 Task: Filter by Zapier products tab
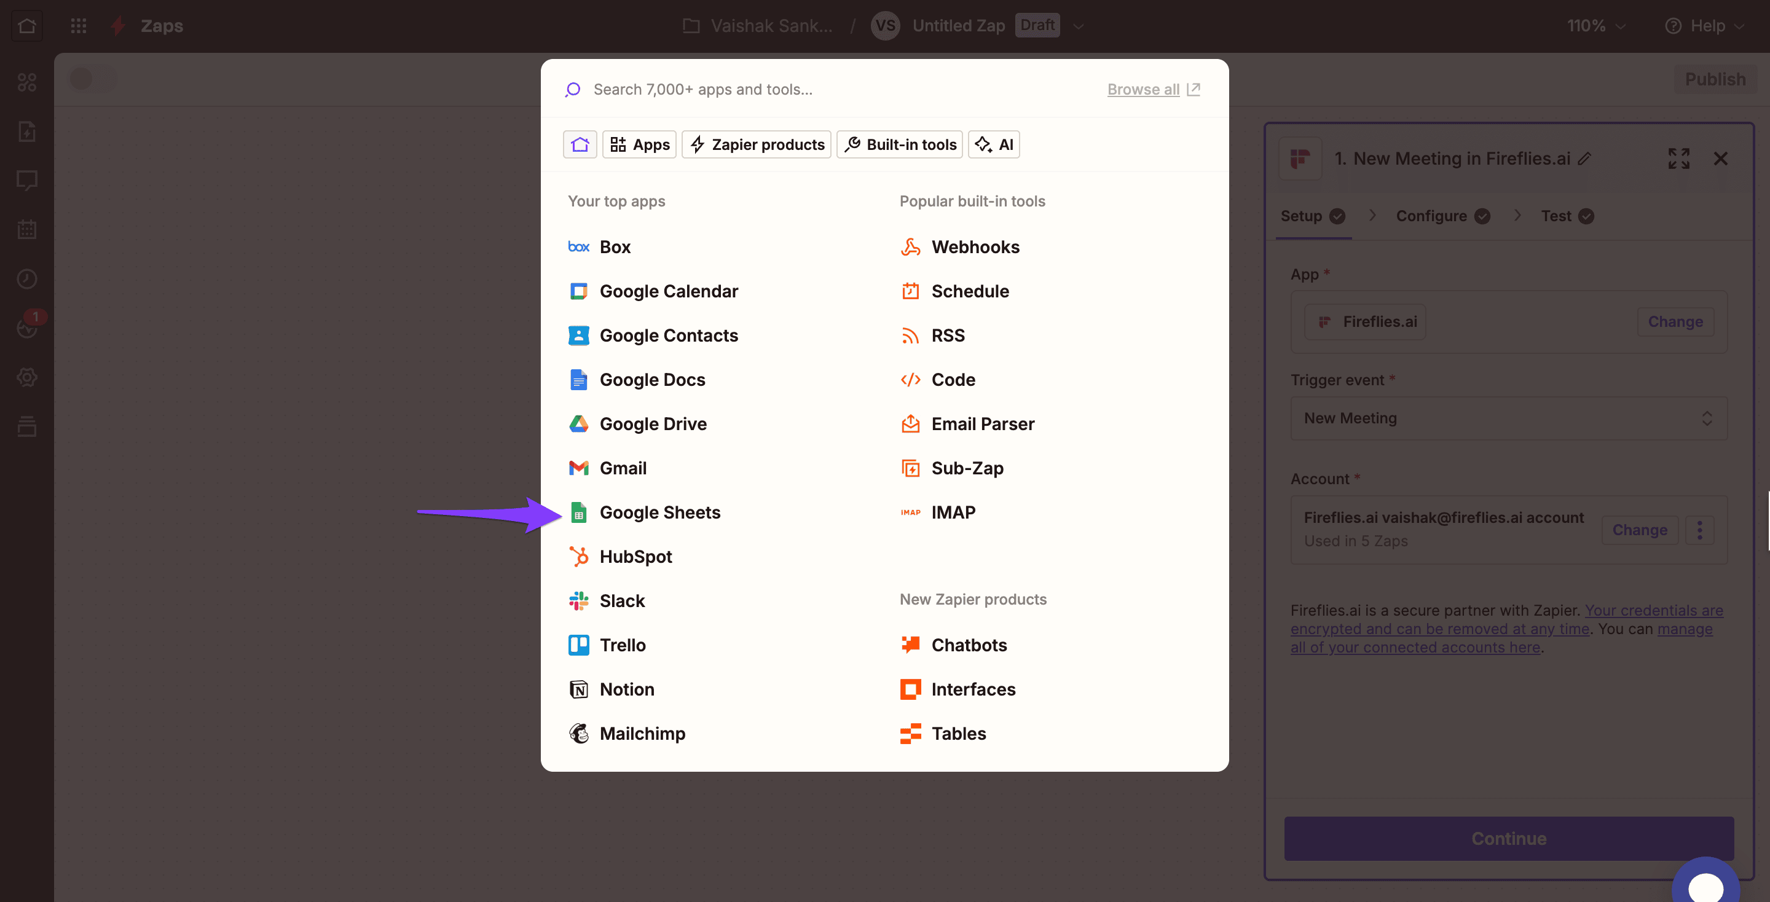coord(757,144)
